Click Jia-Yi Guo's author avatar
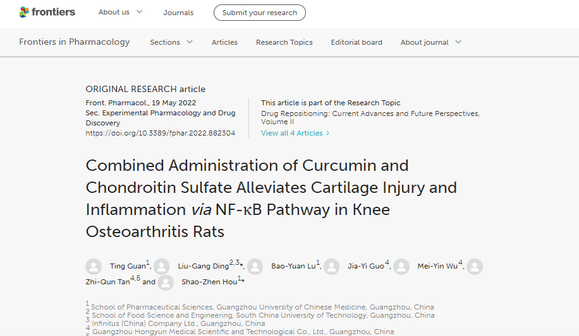 (332, 267)
